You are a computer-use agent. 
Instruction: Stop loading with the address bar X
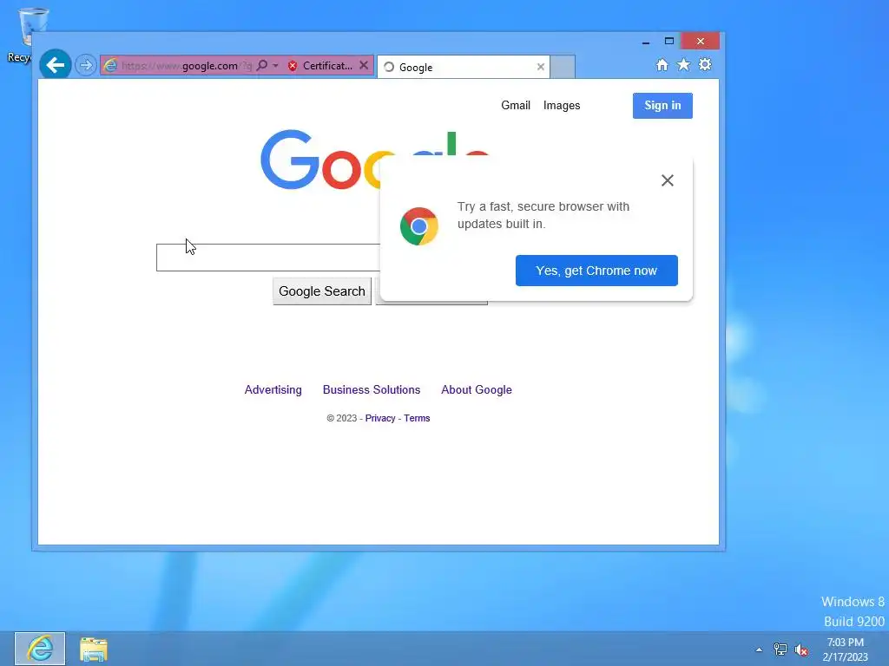tap(364, 65)
